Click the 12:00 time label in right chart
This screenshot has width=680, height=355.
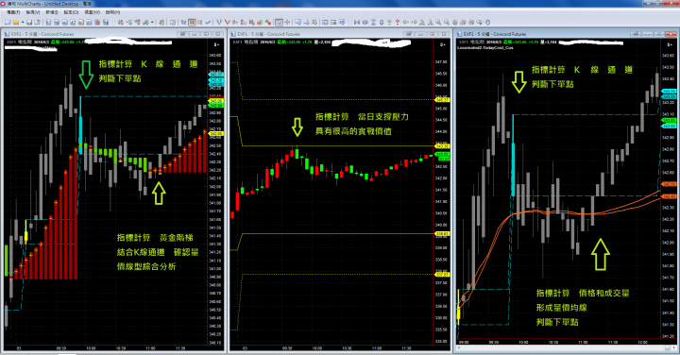(643, 342)
